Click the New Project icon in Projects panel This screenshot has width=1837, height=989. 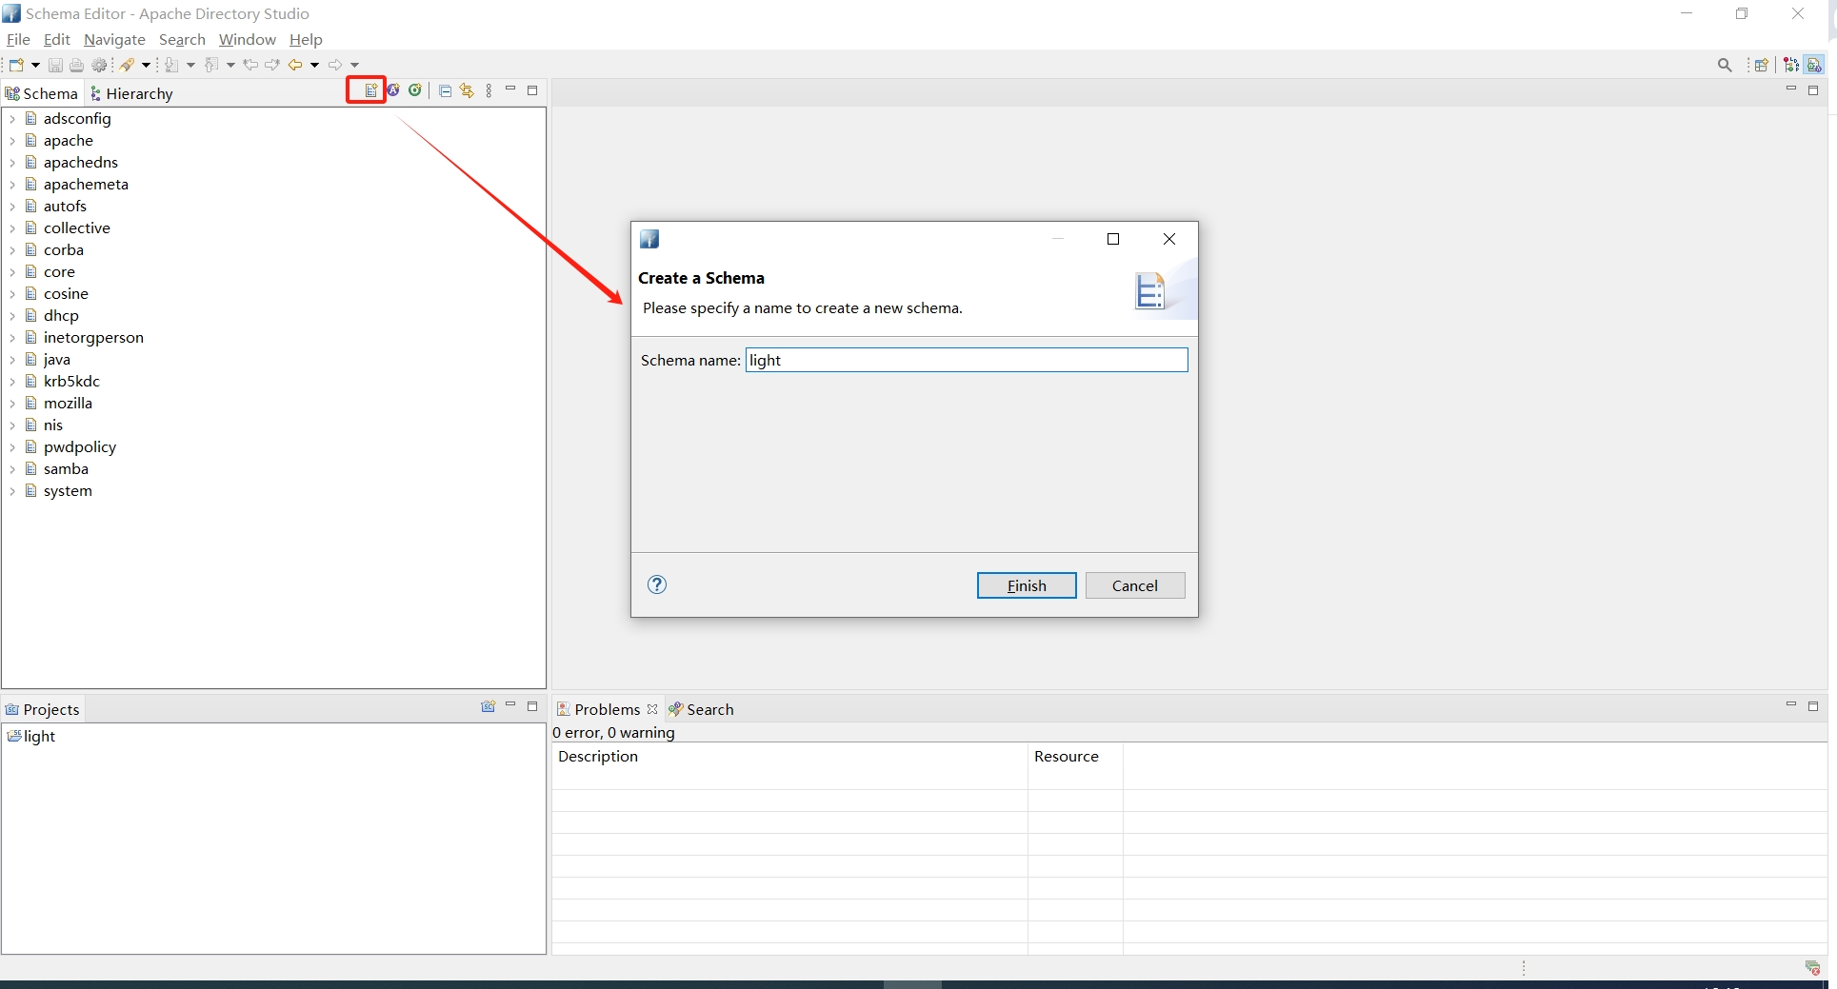pos(488,707)
